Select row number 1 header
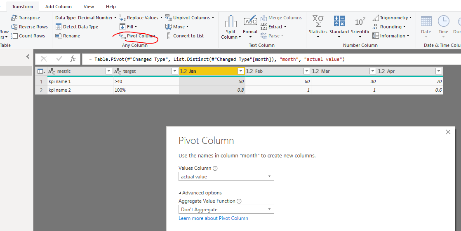The width and height of the screenshot is (461, 231). pyautogui.click(x=41, y=81)
